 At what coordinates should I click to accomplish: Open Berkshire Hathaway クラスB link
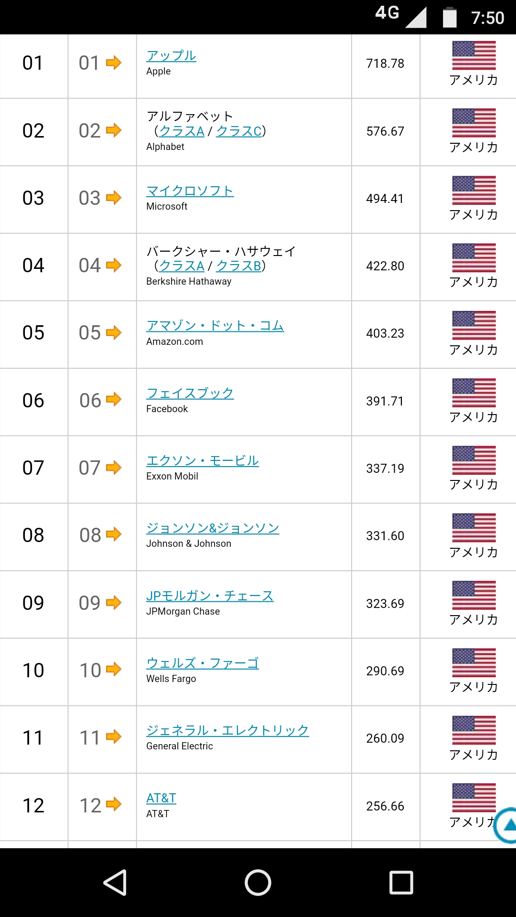pos(239,266)
